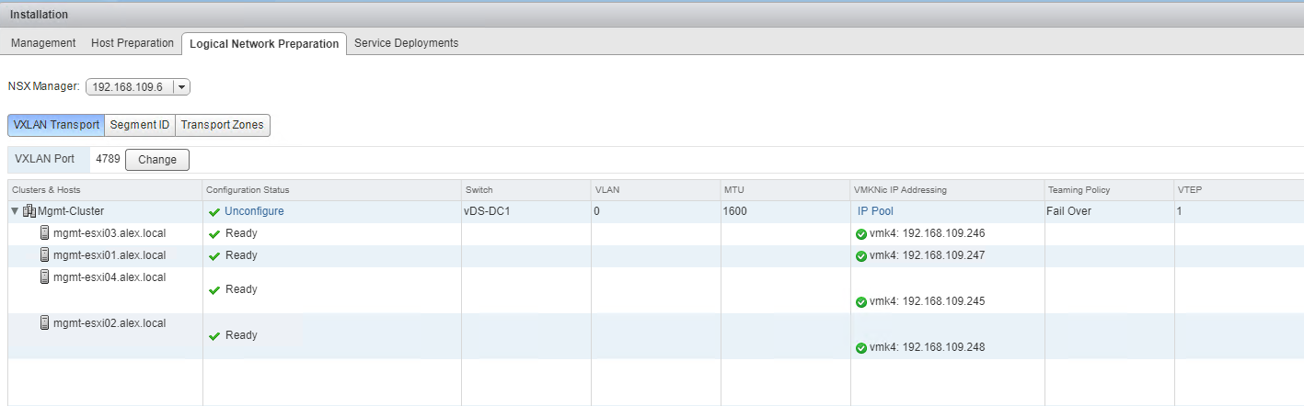Click green check icon for vmk4 192.168.109.248
1304x406 pixels.
point(861,348)
